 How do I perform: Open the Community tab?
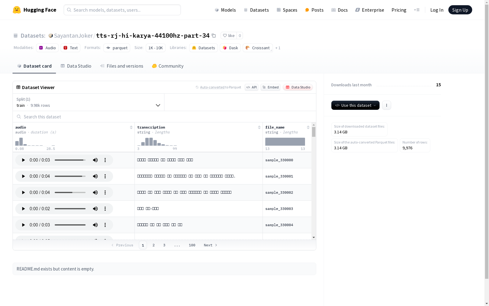click(168, 66)
